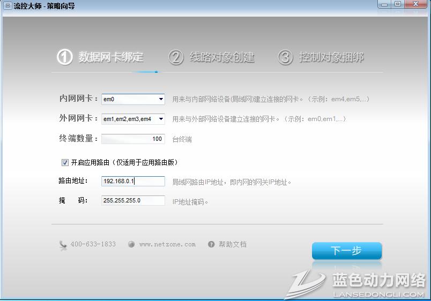The image size is (431, 301).
Task: Toggle the 开启应用路由 checkbox
Action: coord(65,162)
